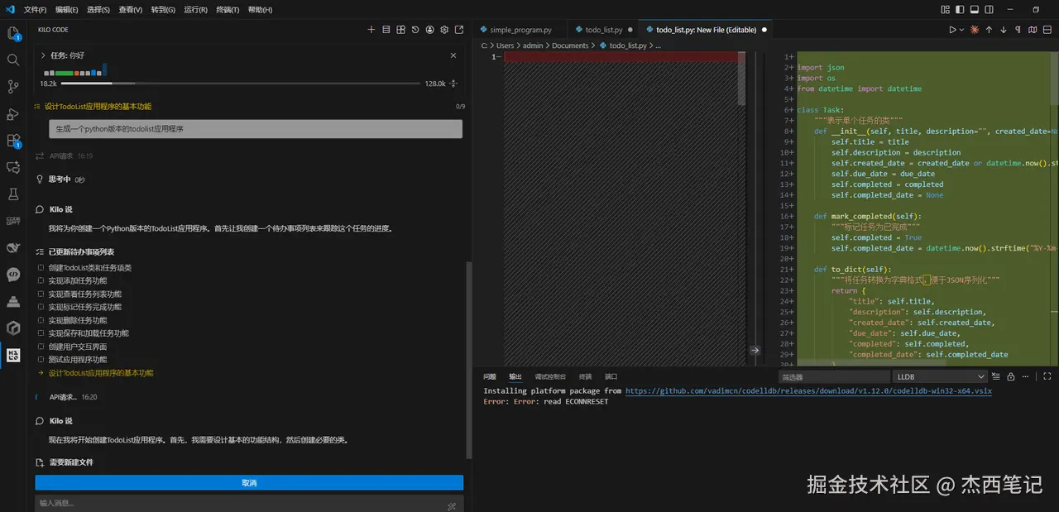Image resolution: width=1059 pixels, height=512 pixels.
Task: Click the blue 取消 button
Action: click(x=249, y=483)
